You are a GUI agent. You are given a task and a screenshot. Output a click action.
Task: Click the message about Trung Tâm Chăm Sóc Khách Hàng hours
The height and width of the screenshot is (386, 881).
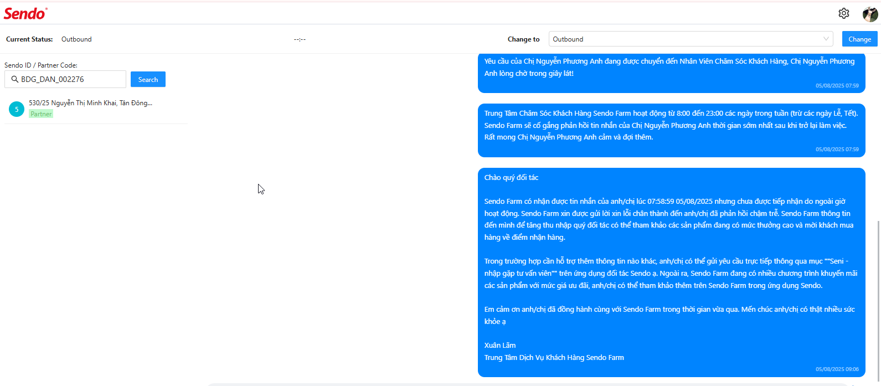(672, 130)
